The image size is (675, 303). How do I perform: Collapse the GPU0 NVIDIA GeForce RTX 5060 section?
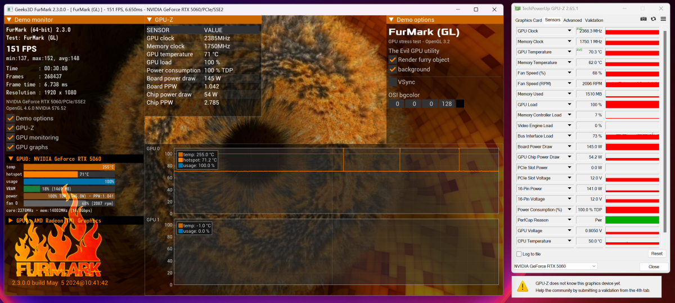coord(11,159)
